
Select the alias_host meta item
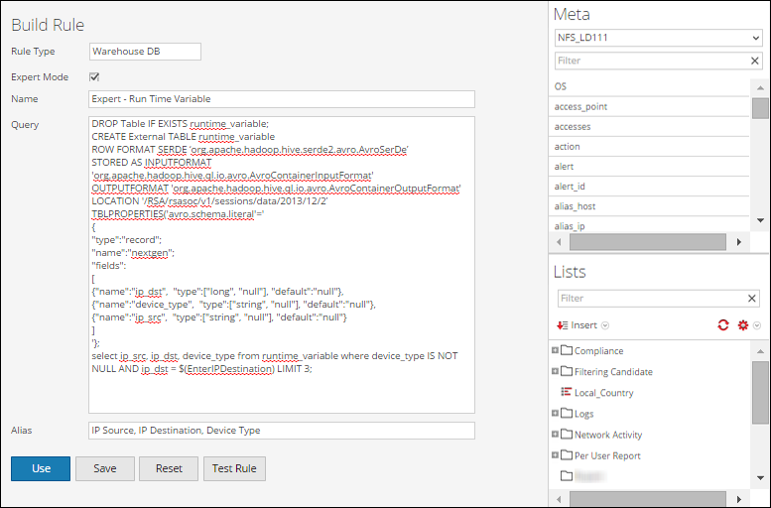pos(576,205)
